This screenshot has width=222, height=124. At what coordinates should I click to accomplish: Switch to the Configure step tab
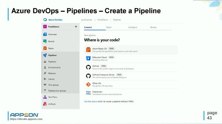pyautogui.click(x=133, y=27)
